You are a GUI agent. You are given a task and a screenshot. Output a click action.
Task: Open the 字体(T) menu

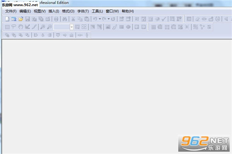tap(83, 11)
